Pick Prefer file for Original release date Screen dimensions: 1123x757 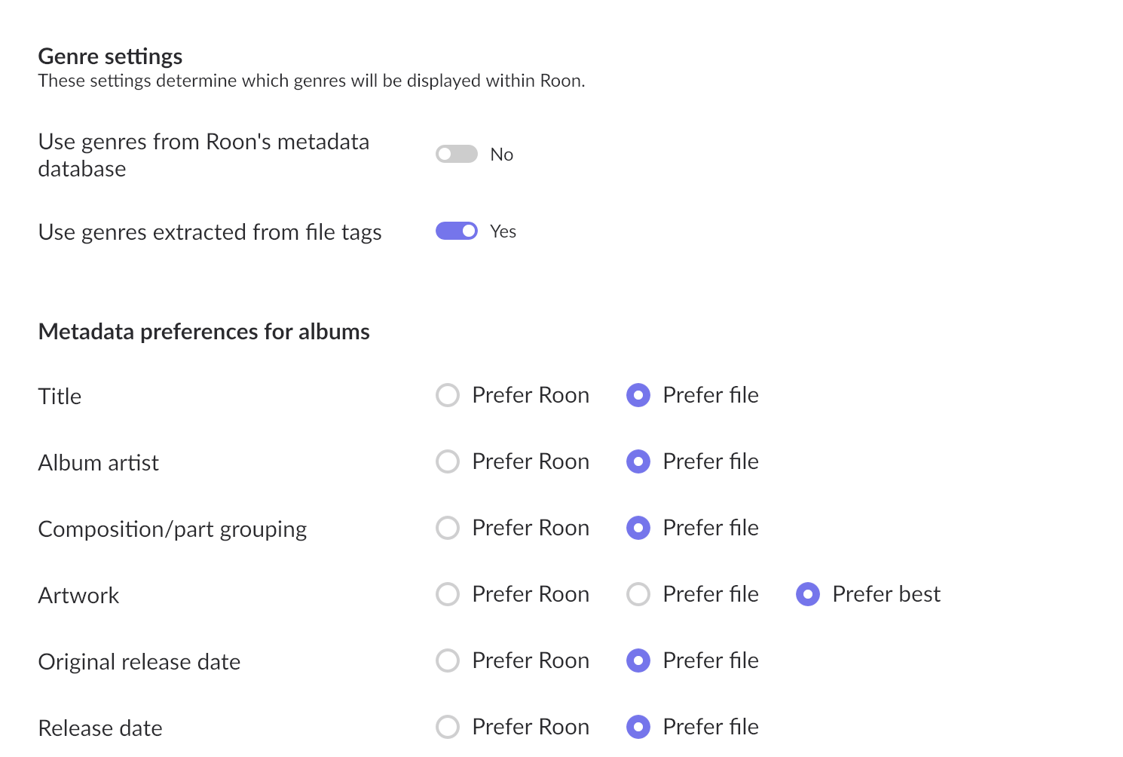[x=638, y=660]
